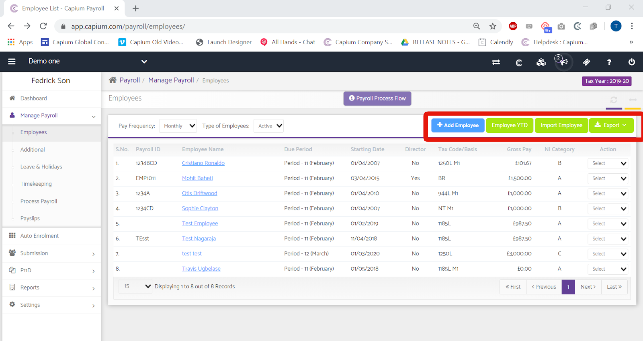Click the Payroll Process Flow button

[377, 99]
